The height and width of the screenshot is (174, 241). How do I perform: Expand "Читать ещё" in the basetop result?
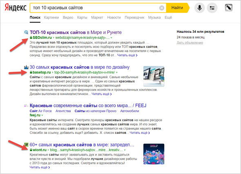click(x=102, y=94)
